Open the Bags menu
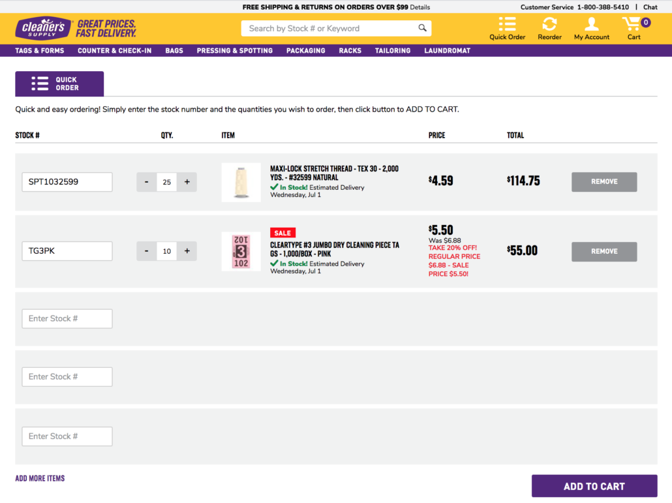Image resolution: width=672 pixels, height=503 pixels. (x=174, y=50)
